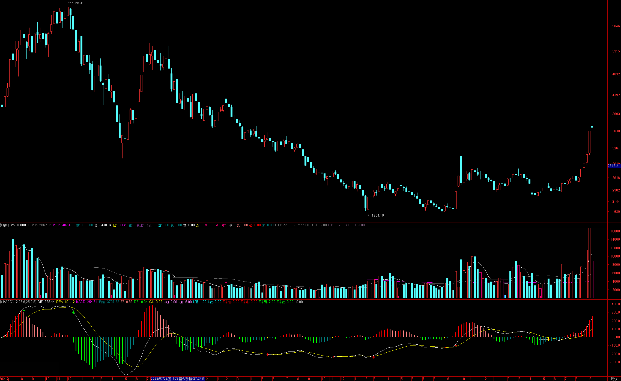This screenshot has width=621, height=381.
Task: Click the green down arrow on MACD peak
Action: 24,311
